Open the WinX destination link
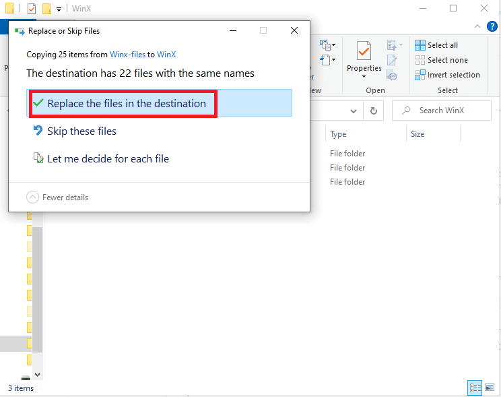This screenshot has height=397, width=501. 166,55
